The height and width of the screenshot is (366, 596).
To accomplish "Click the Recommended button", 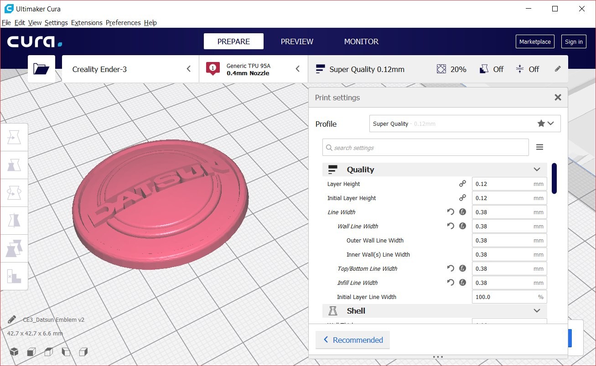I will point(353,340).
